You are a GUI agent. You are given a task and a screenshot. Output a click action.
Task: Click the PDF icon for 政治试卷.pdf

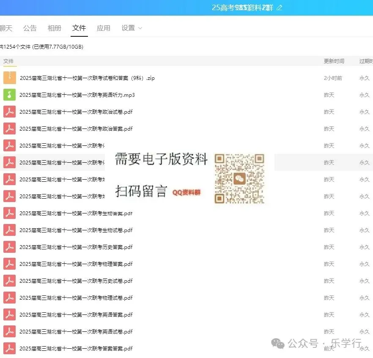(x=9, y=112)
